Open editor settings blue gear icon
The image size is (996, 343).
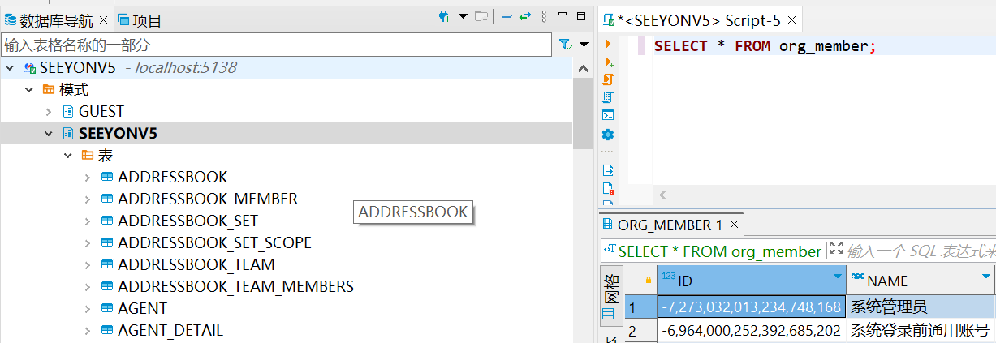coord(608,135)
